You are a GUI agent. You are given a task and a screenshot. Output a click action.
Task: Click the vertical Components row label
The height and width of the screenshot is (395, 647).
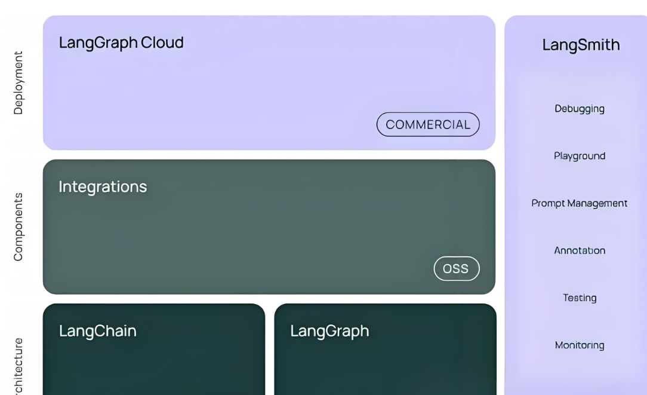[19, 226]
